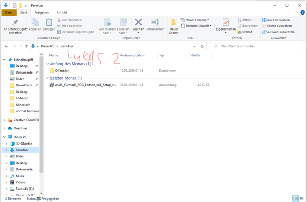Viewport: 307px width, 202px height.
Task: Open Videos under Dieser PC
Action: [20, 182]
